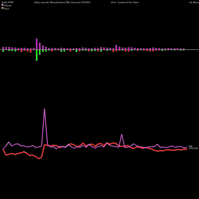This screenshot has width=199, height=199.
Task: Click 'Icici Lombard Gic Limit' header text
Action: coord(125,2)
